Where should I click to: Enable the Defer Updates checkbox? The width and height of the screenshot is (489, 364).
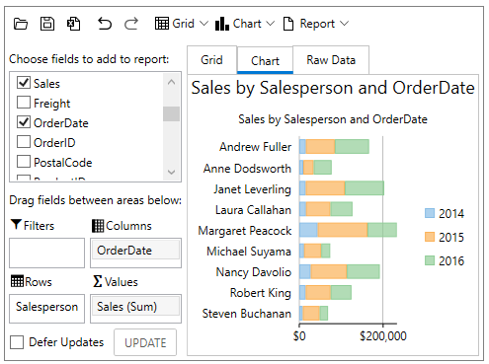point(17,342)
